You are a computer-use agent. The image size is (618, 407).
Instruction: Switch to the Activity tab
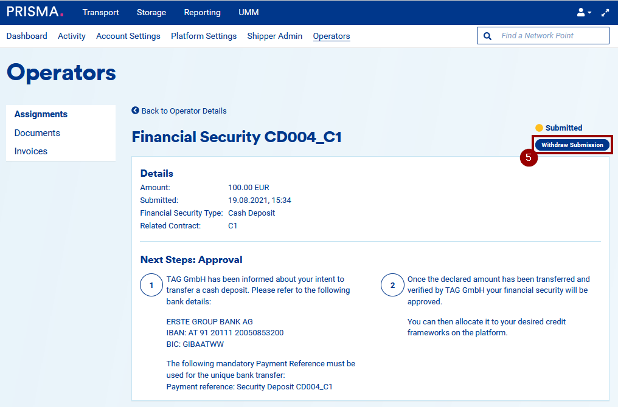click(72, 36)
